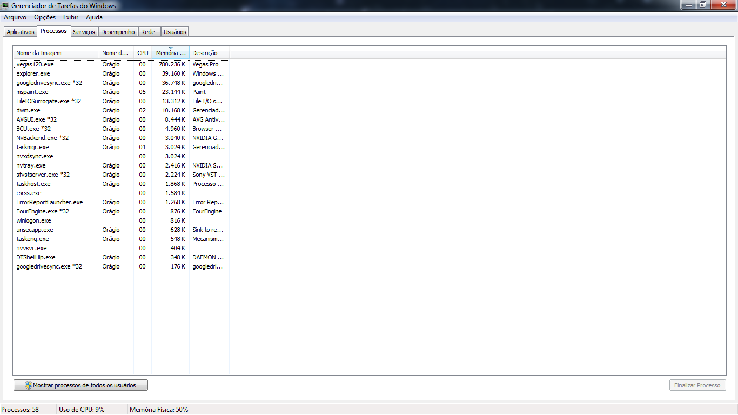The image size is (738, 415).
Task: Select the ErrorReportLauncher.exe process
Action: point(121,202)
